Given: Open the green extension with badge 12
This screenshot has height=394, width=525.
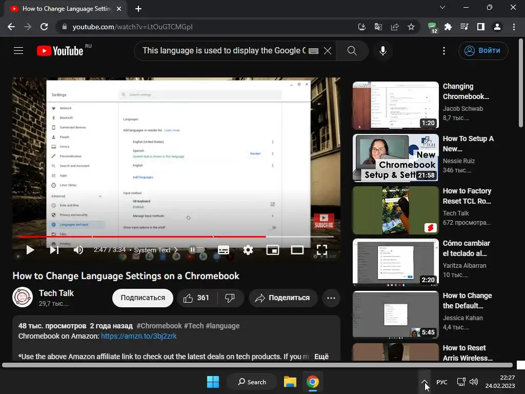Looking at the screenshot, I should pyautogui.click(x=432, y=27).
